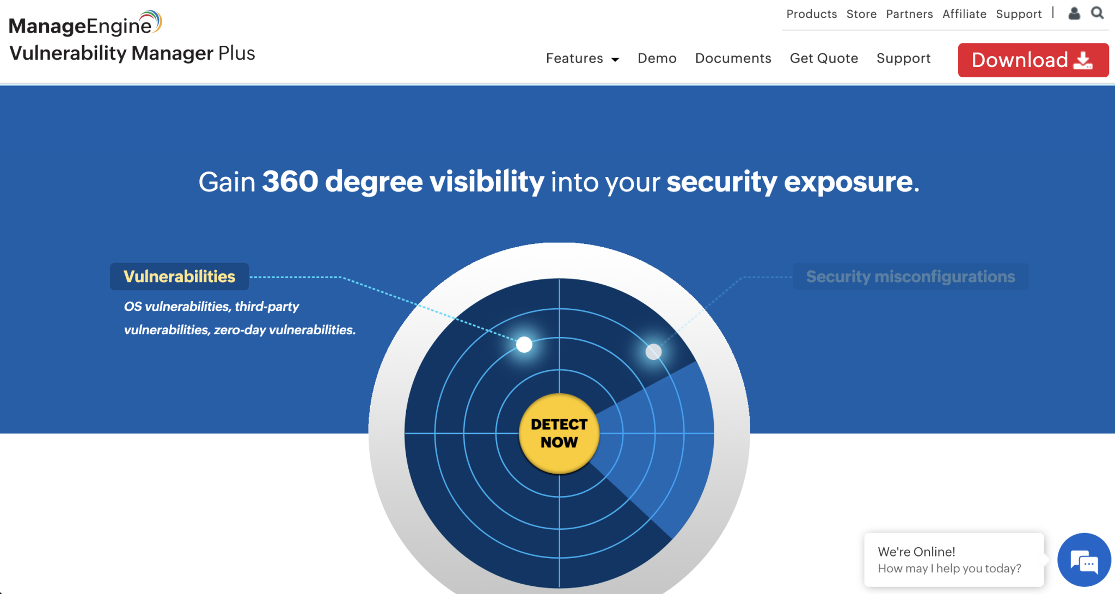The image size is (1115, 594).
Task: Click the red Download button
Action: [1033, 60]
